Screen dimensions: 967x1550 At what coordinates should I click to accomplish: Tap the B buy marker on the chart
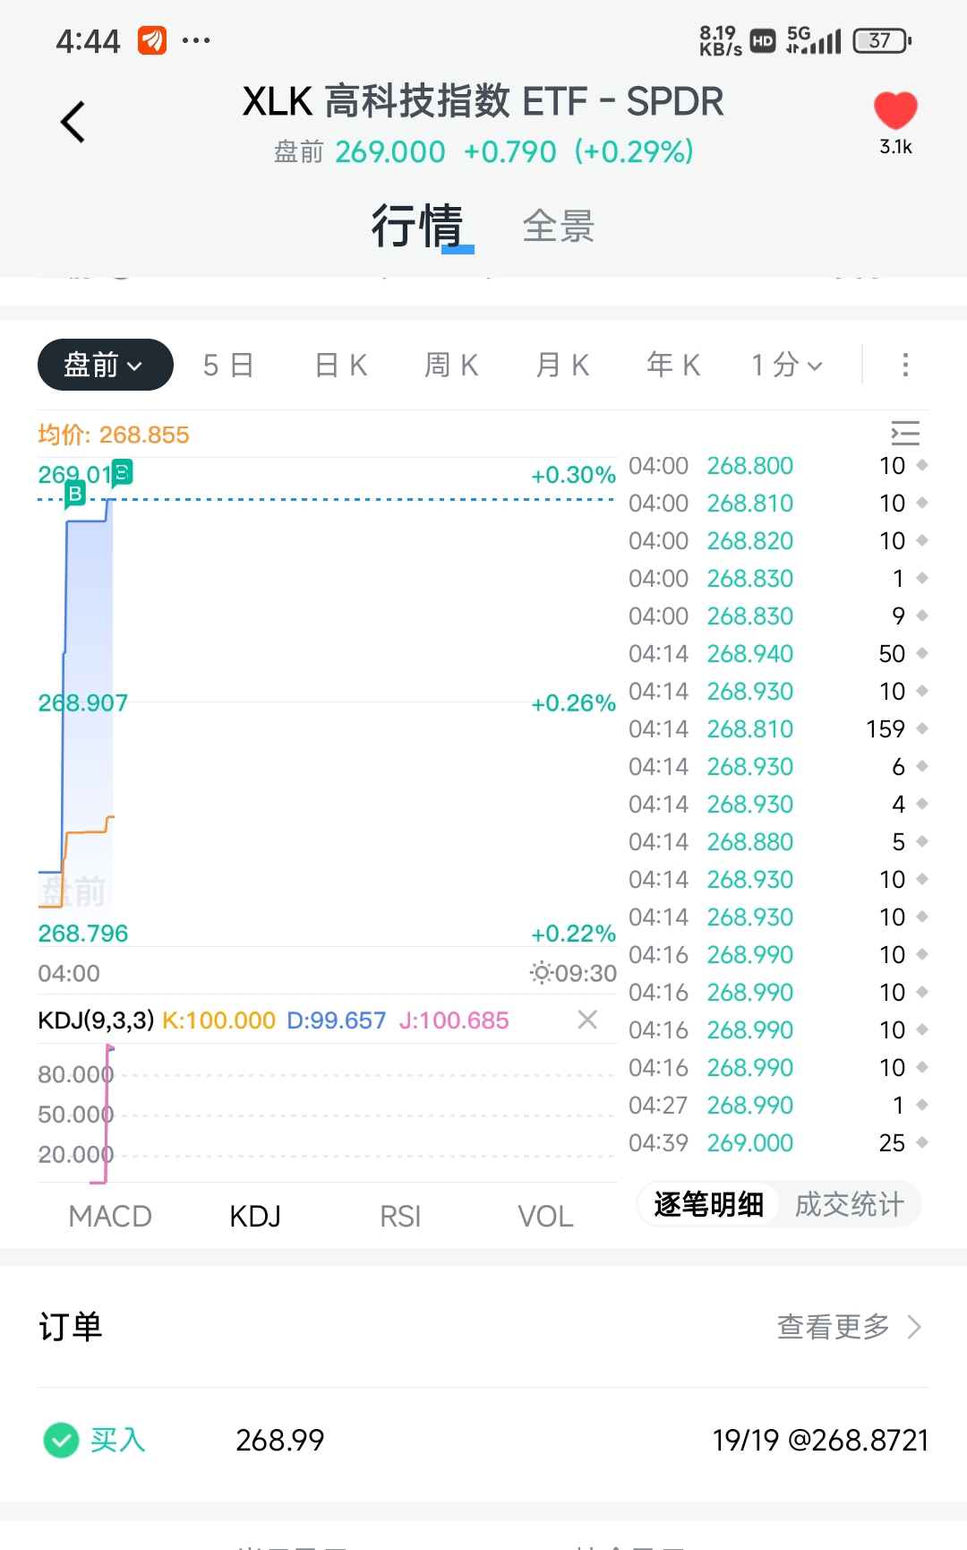pyautogui.click(x=75, y=494)
